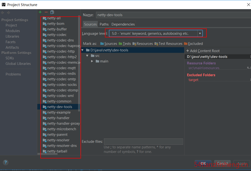
Task: Switch to the Dependencies tab
Action: (123, 24)
